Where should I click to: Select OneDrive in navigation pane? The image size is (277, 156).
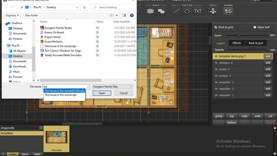pos(17,23)
